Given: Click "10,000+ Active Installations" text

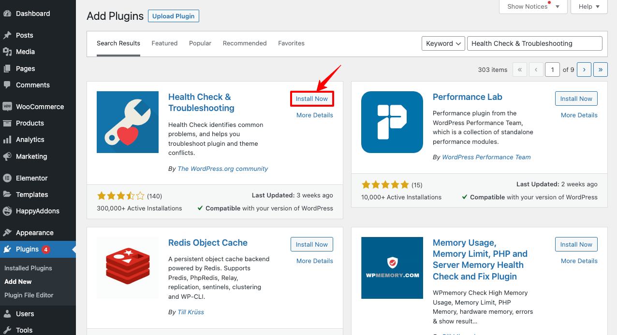Looking at the screenshot, I should tap(401, 197).
